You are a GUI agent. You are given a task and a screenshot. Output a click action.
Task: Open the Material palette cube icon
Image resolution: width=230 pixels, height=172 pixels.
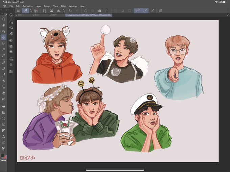(11, 59)
